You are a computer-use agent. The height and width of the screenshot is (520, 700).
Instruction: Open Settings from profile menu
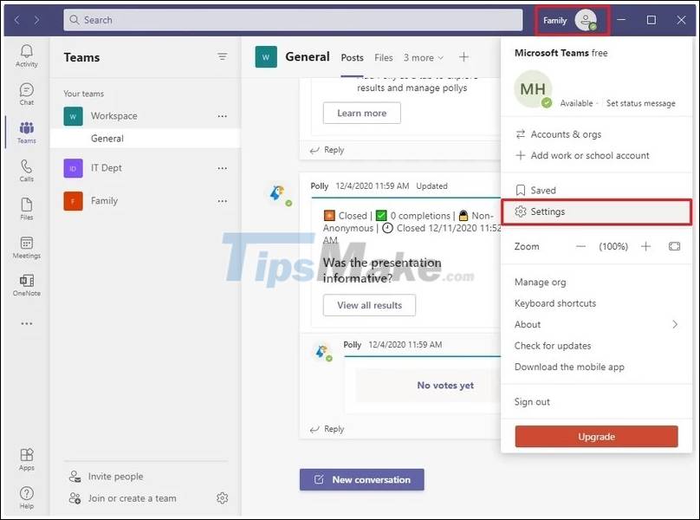[x=596, y=211]
